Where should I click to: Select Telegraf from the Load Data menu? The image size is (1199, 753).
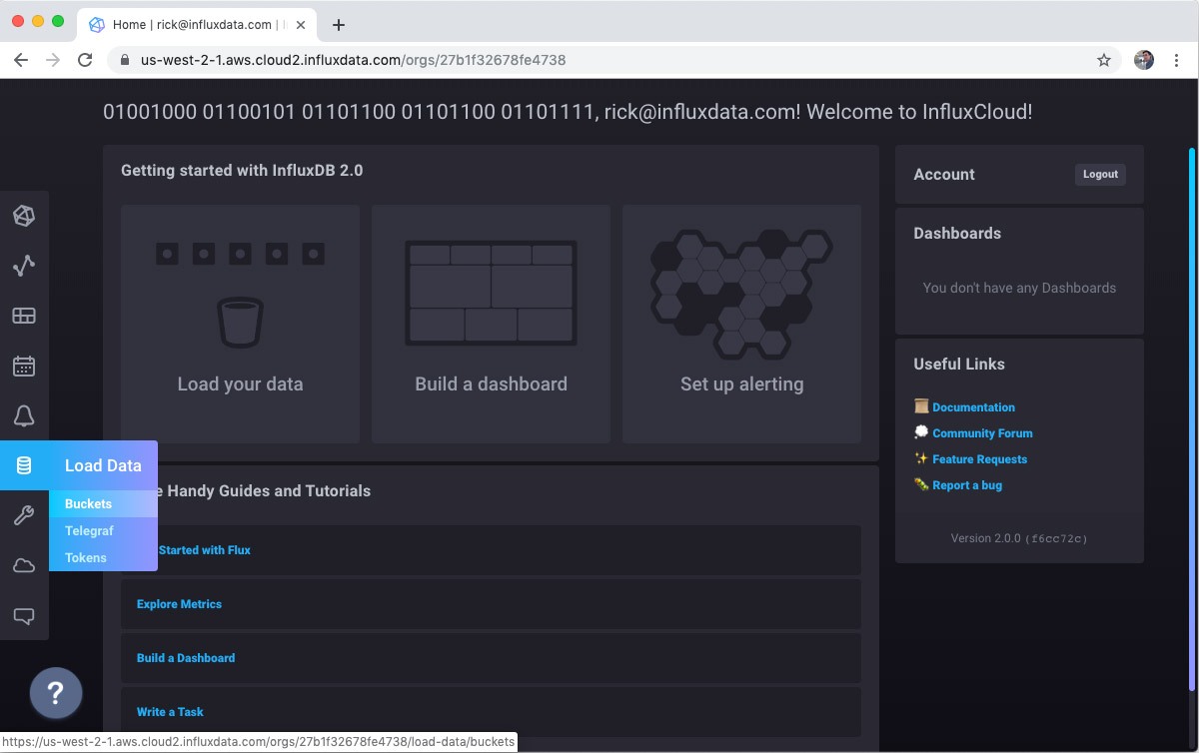[x=89, y=530]
